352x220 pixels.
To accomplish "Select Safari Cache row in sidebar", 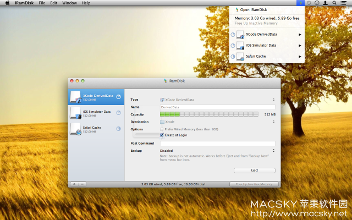I will click(96, 129).
